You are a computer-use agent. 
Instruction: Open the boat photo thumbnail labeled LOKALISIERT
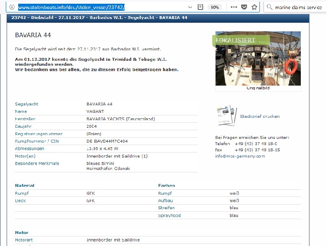[258, 58]
